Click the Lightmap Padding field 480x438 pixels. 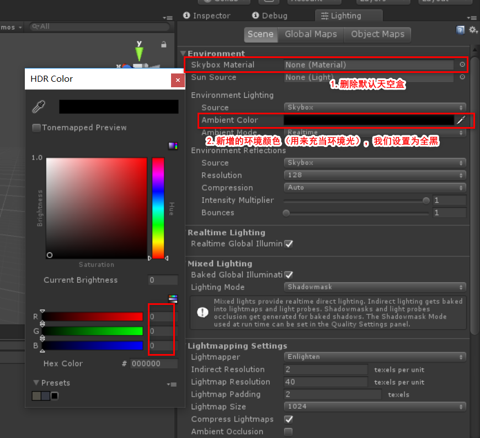click(x=333, y=394)
